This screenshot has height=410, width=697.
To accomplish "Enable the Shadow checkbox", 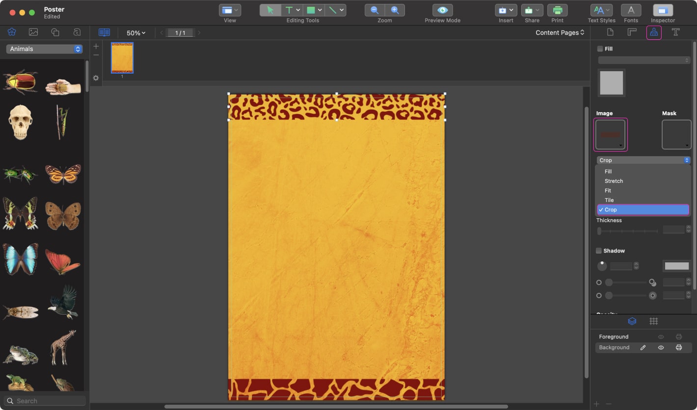I will click(x=599, y=251).
